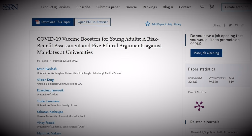
Task: Open author Salmaan Keshavjee profile
Action: (50, 112)
